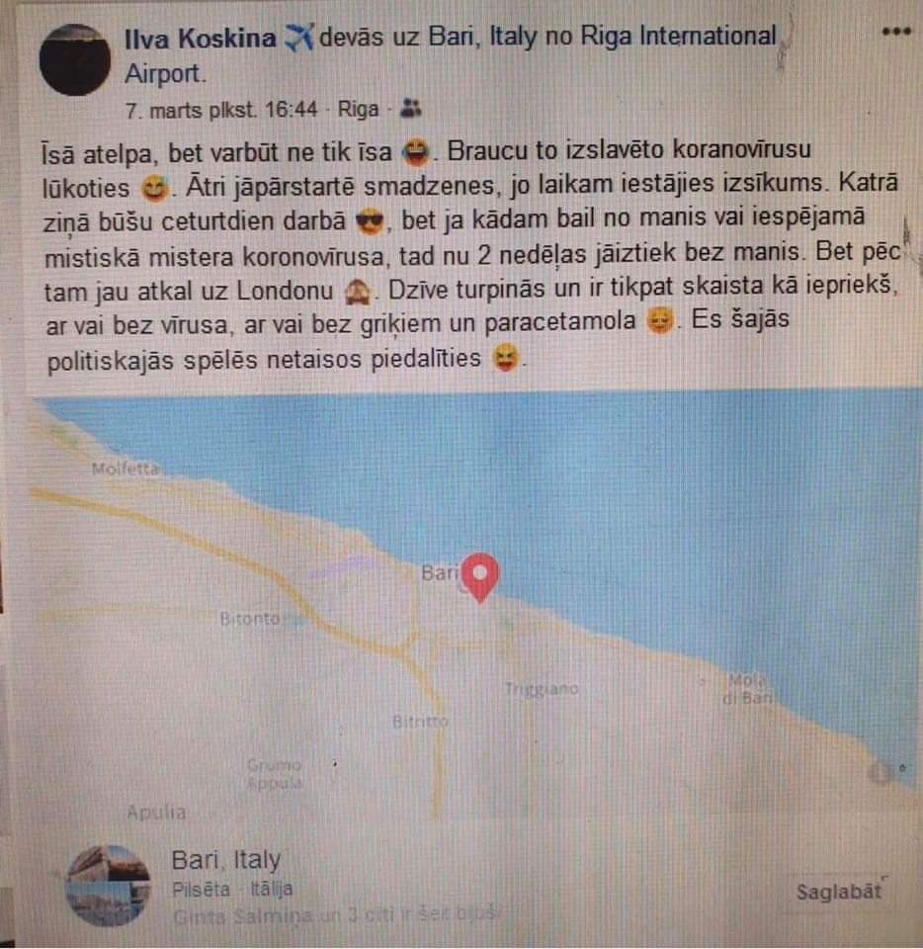Click the post timestamp 7. marts plkst. 16:44
This screenshot has height=949, width=923.
tap(220, 110)
